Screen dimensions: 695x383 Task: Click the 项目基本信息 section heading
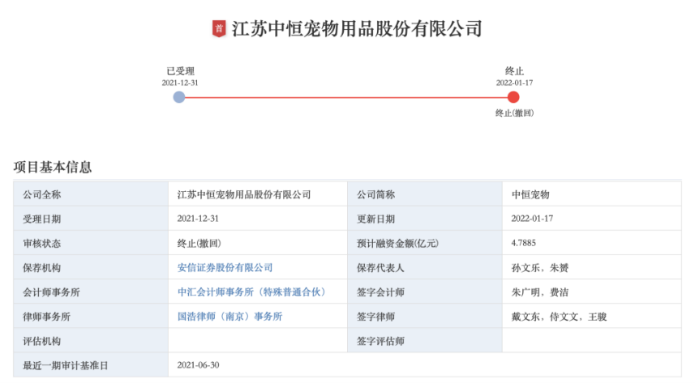[x=52, y=167]
